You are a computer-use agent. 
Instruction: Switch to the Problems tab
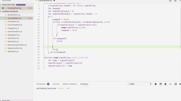pyautogui.click(x=41, y=84)
